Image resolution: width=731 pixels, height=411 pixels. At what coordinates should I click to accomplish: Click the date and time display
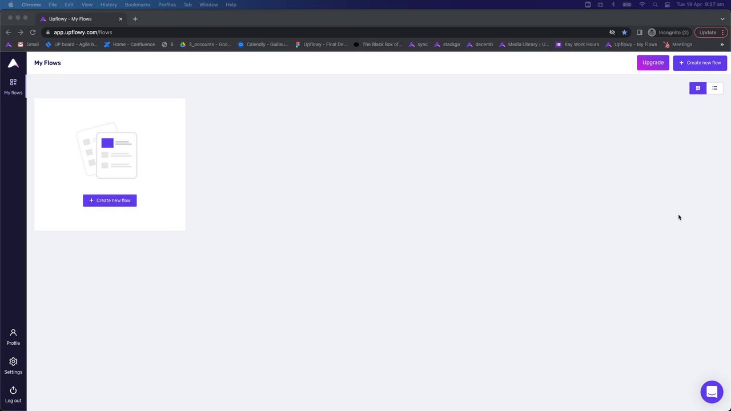(x=700, y=5)
